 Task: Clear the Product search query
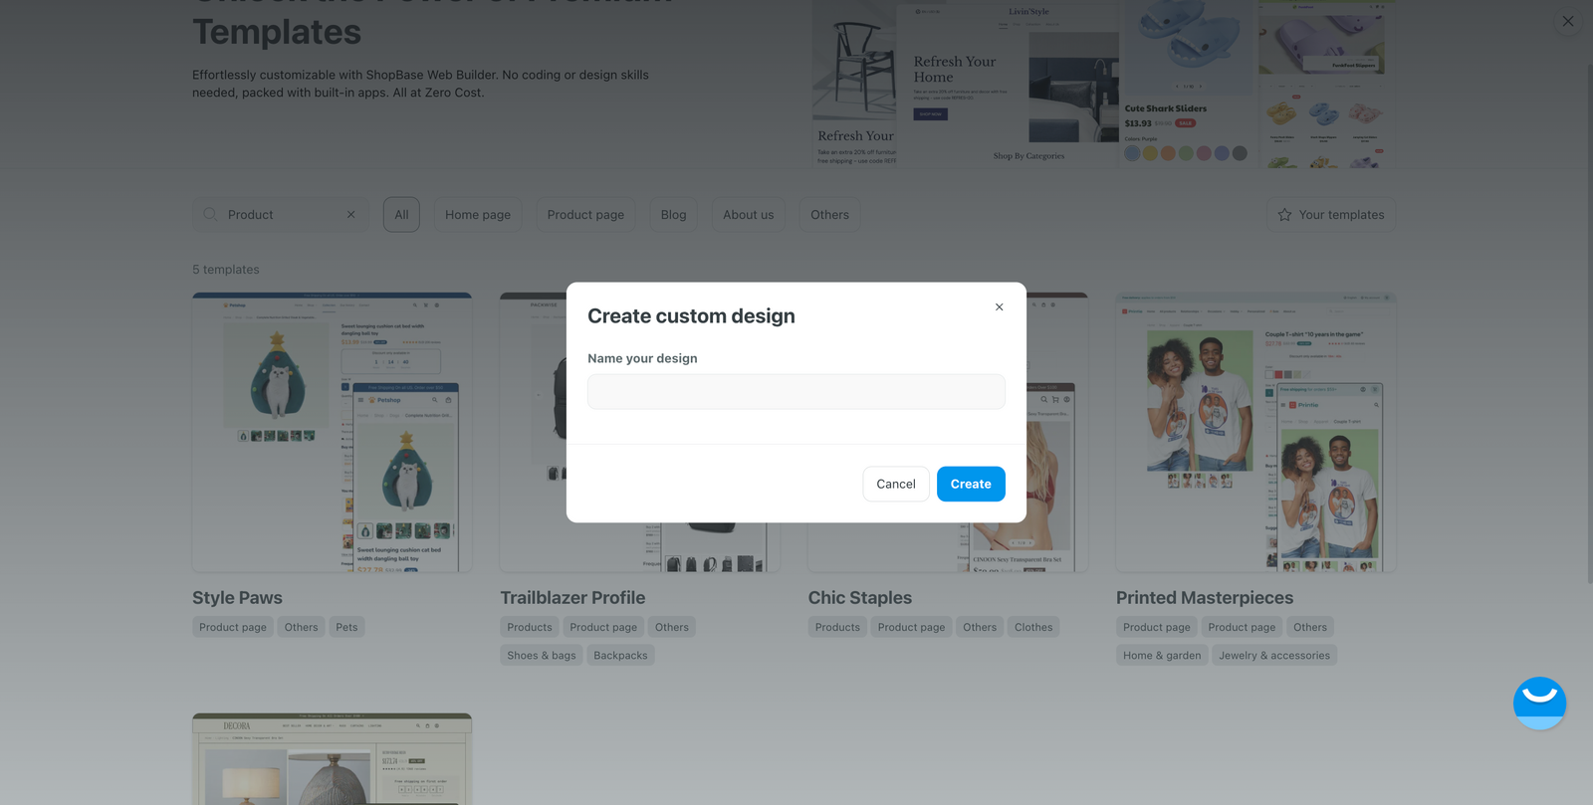(350, 215)
